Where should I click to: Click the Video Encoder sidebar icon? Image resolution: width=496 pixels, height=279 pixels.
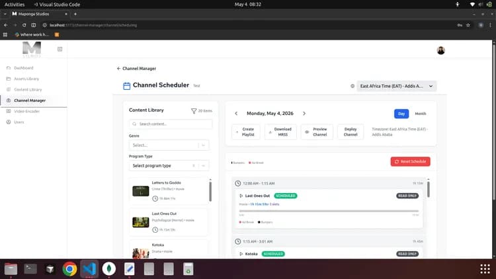(9, 111)
